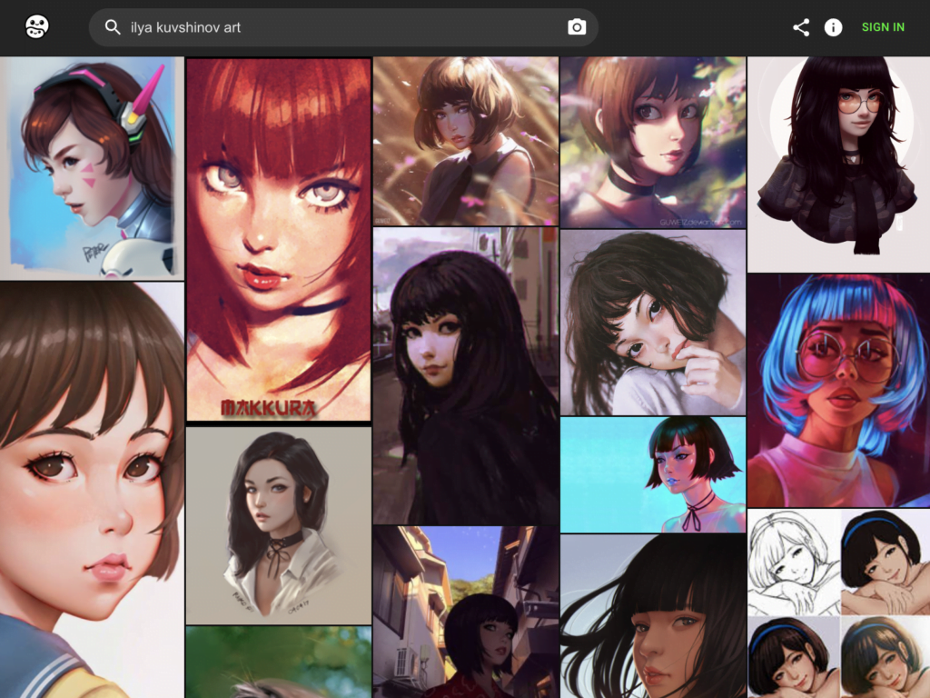Open the girl resting chin on hand

click(x=652, y=322)
